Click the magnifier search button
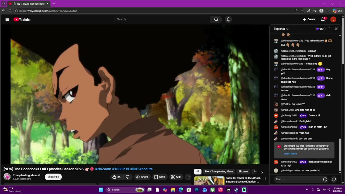Image resolution: width=345 pixels, height=194 pixels. coord(216,19)
